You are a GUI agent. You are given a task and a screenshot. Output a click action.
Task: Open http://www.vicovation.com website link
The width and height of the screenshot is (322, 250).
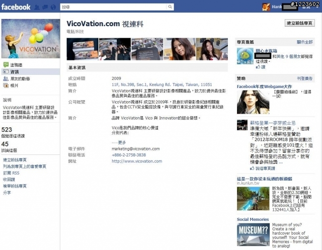pos(137,161)
